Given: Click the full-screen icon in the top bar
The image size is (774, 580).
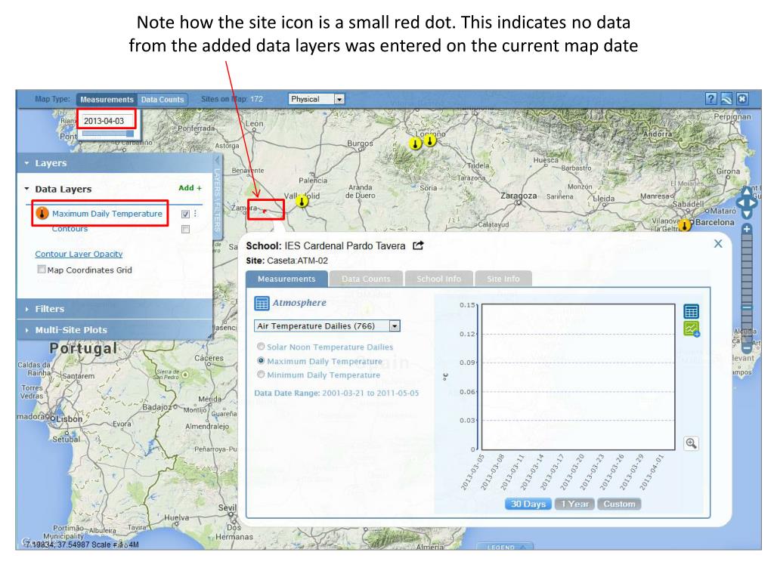Looking at the screenshot, I should pyautogui.click(x=742, y=99).
